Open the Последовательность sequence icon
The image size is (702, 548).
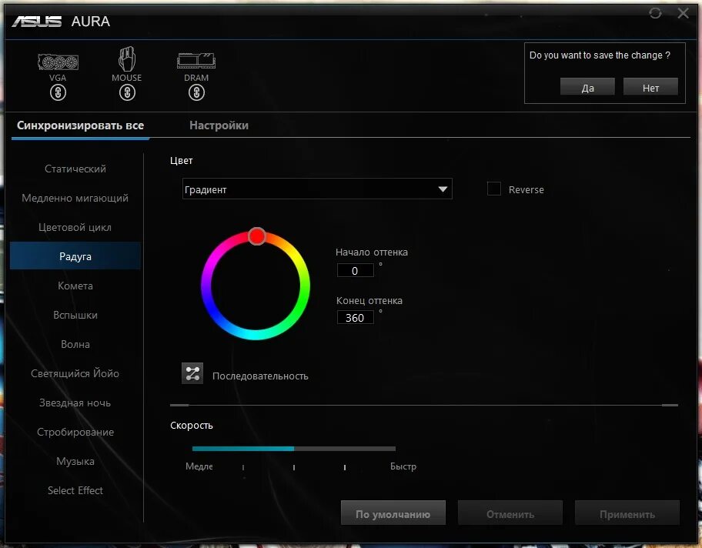[x=192, y=373]
